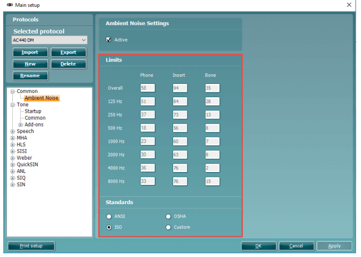The image size is (361, 257).
Task: Select Ambient Noise in the tree
Action: click(x=42, y=98)
